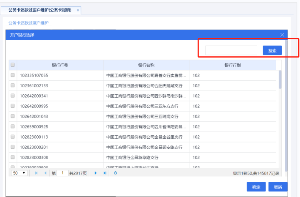
Task: Click the 显示1到50,共145817记录 status text
Action: point(256,173)
